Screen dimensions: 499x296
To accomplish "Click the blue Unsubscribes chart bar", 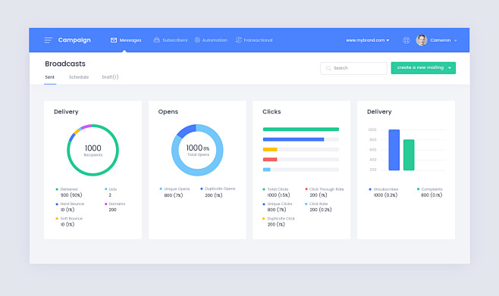I will pyautogui.click(x=394, y=150).
